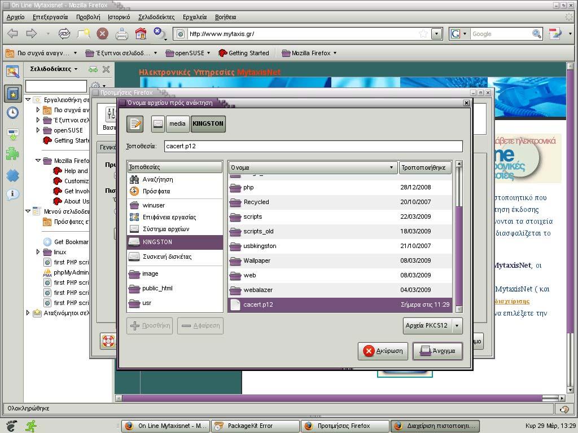Image resolution: width=578 pixels, height=433 pixels.
Task: Click Getting Started bookmark in toolbar
Action: click(x=244, y=53)
